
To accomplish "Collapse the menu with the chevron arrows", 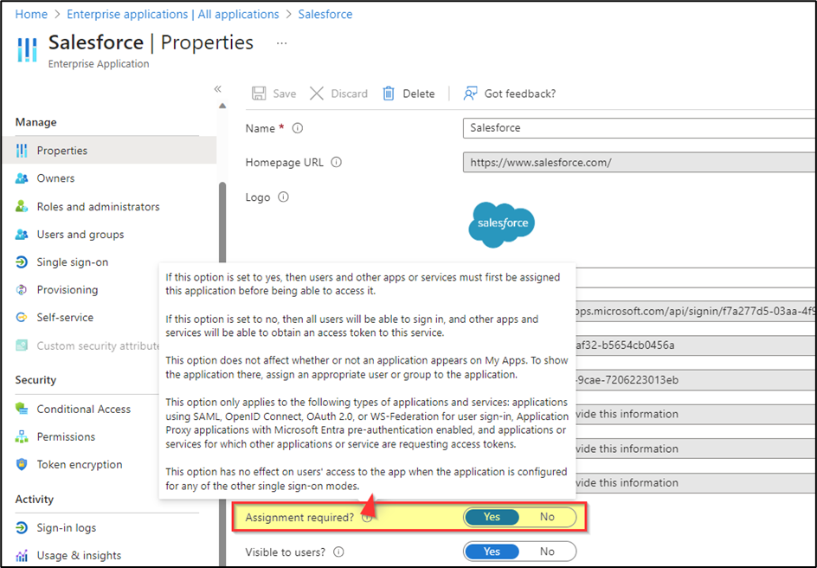I will coord(217,87).
